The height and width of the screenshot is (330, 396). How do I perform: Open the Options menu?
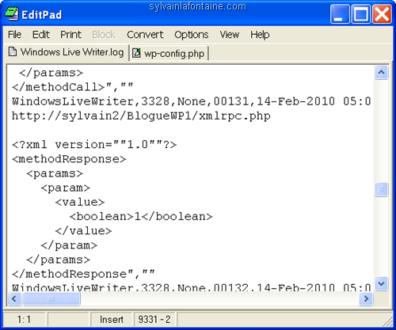coord(192,35)
